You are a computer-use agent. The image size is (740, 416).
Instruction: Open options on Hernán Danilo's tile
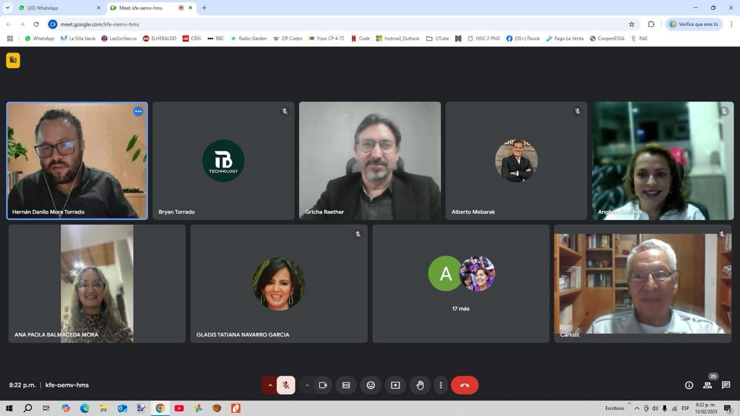138,111
